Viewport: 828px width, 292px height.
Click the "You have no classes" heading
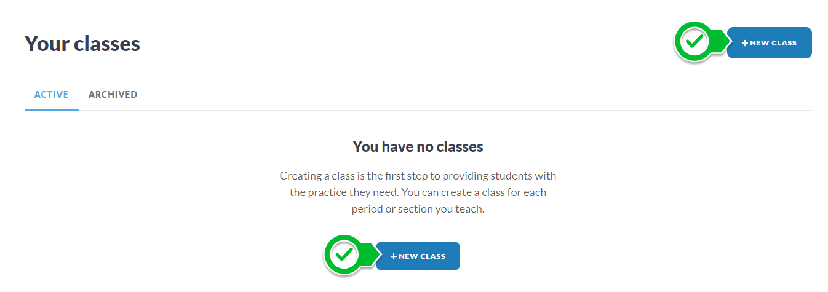point(418,147)
